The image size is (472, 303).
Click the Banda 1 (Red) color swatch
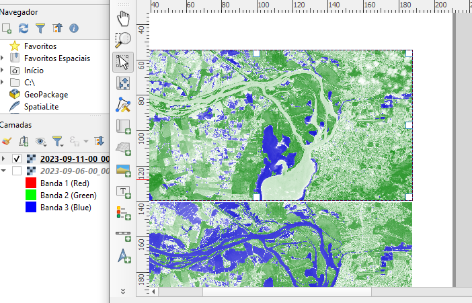click(30, 183)
